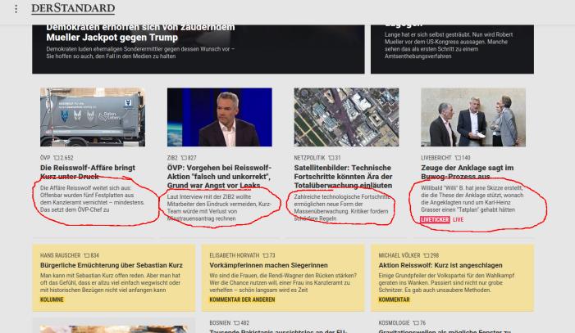Open Bürgerliche Ernüchterung über Sebastian Kurz
Image resolution: width=575 pixels, height=333 pixels.
[111, 265]
